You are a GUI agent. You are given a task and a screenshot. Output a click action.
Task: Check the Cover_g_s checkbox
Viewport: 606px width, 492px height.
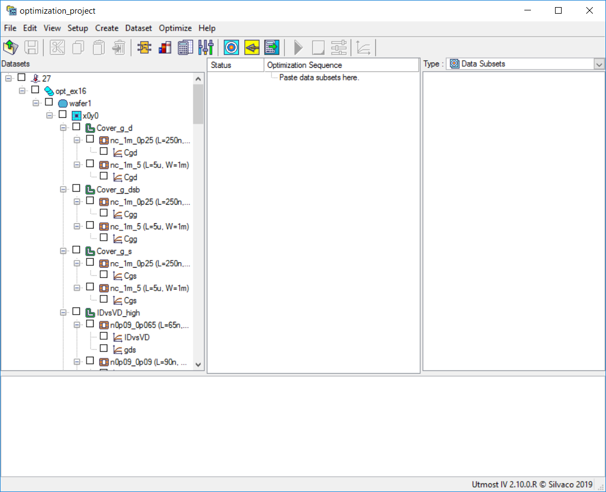pos(76,250)
